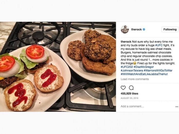
Task: Open the #JohnsonTeixiera hashtag
Action: tap(132, 70)
